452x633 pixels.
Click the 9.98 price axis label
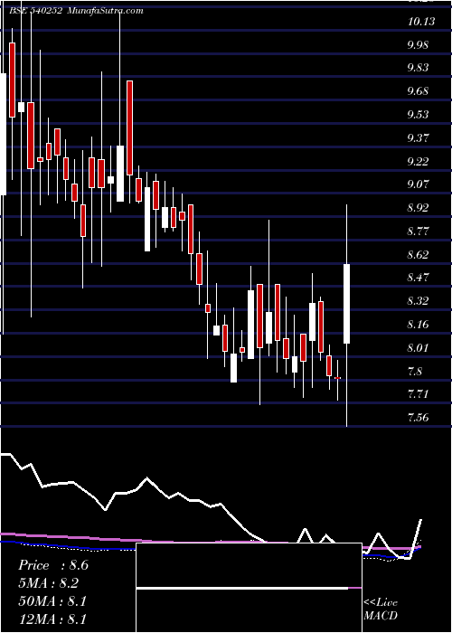click(418, 45)
